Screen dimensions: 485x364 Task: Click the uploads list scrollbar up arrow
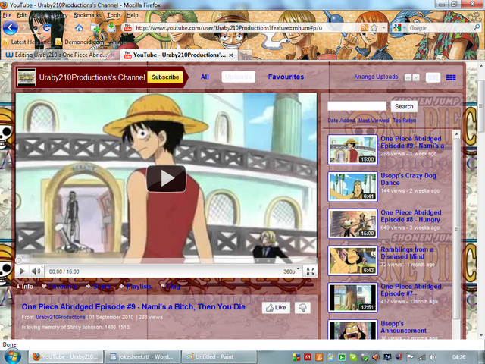456,133
